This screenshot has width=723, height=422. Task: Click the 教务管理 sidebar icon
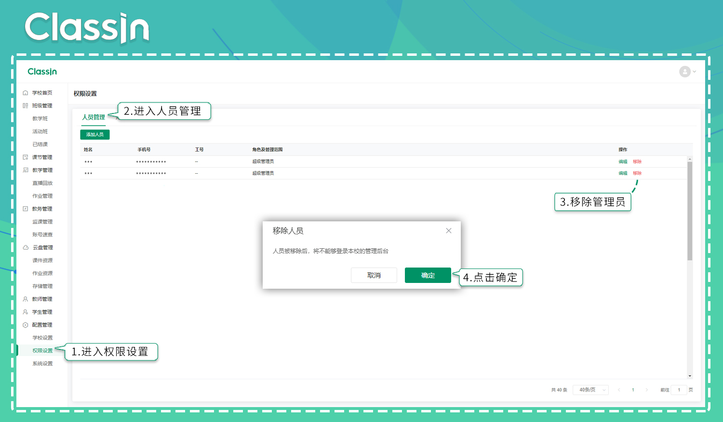coord(26,209)
